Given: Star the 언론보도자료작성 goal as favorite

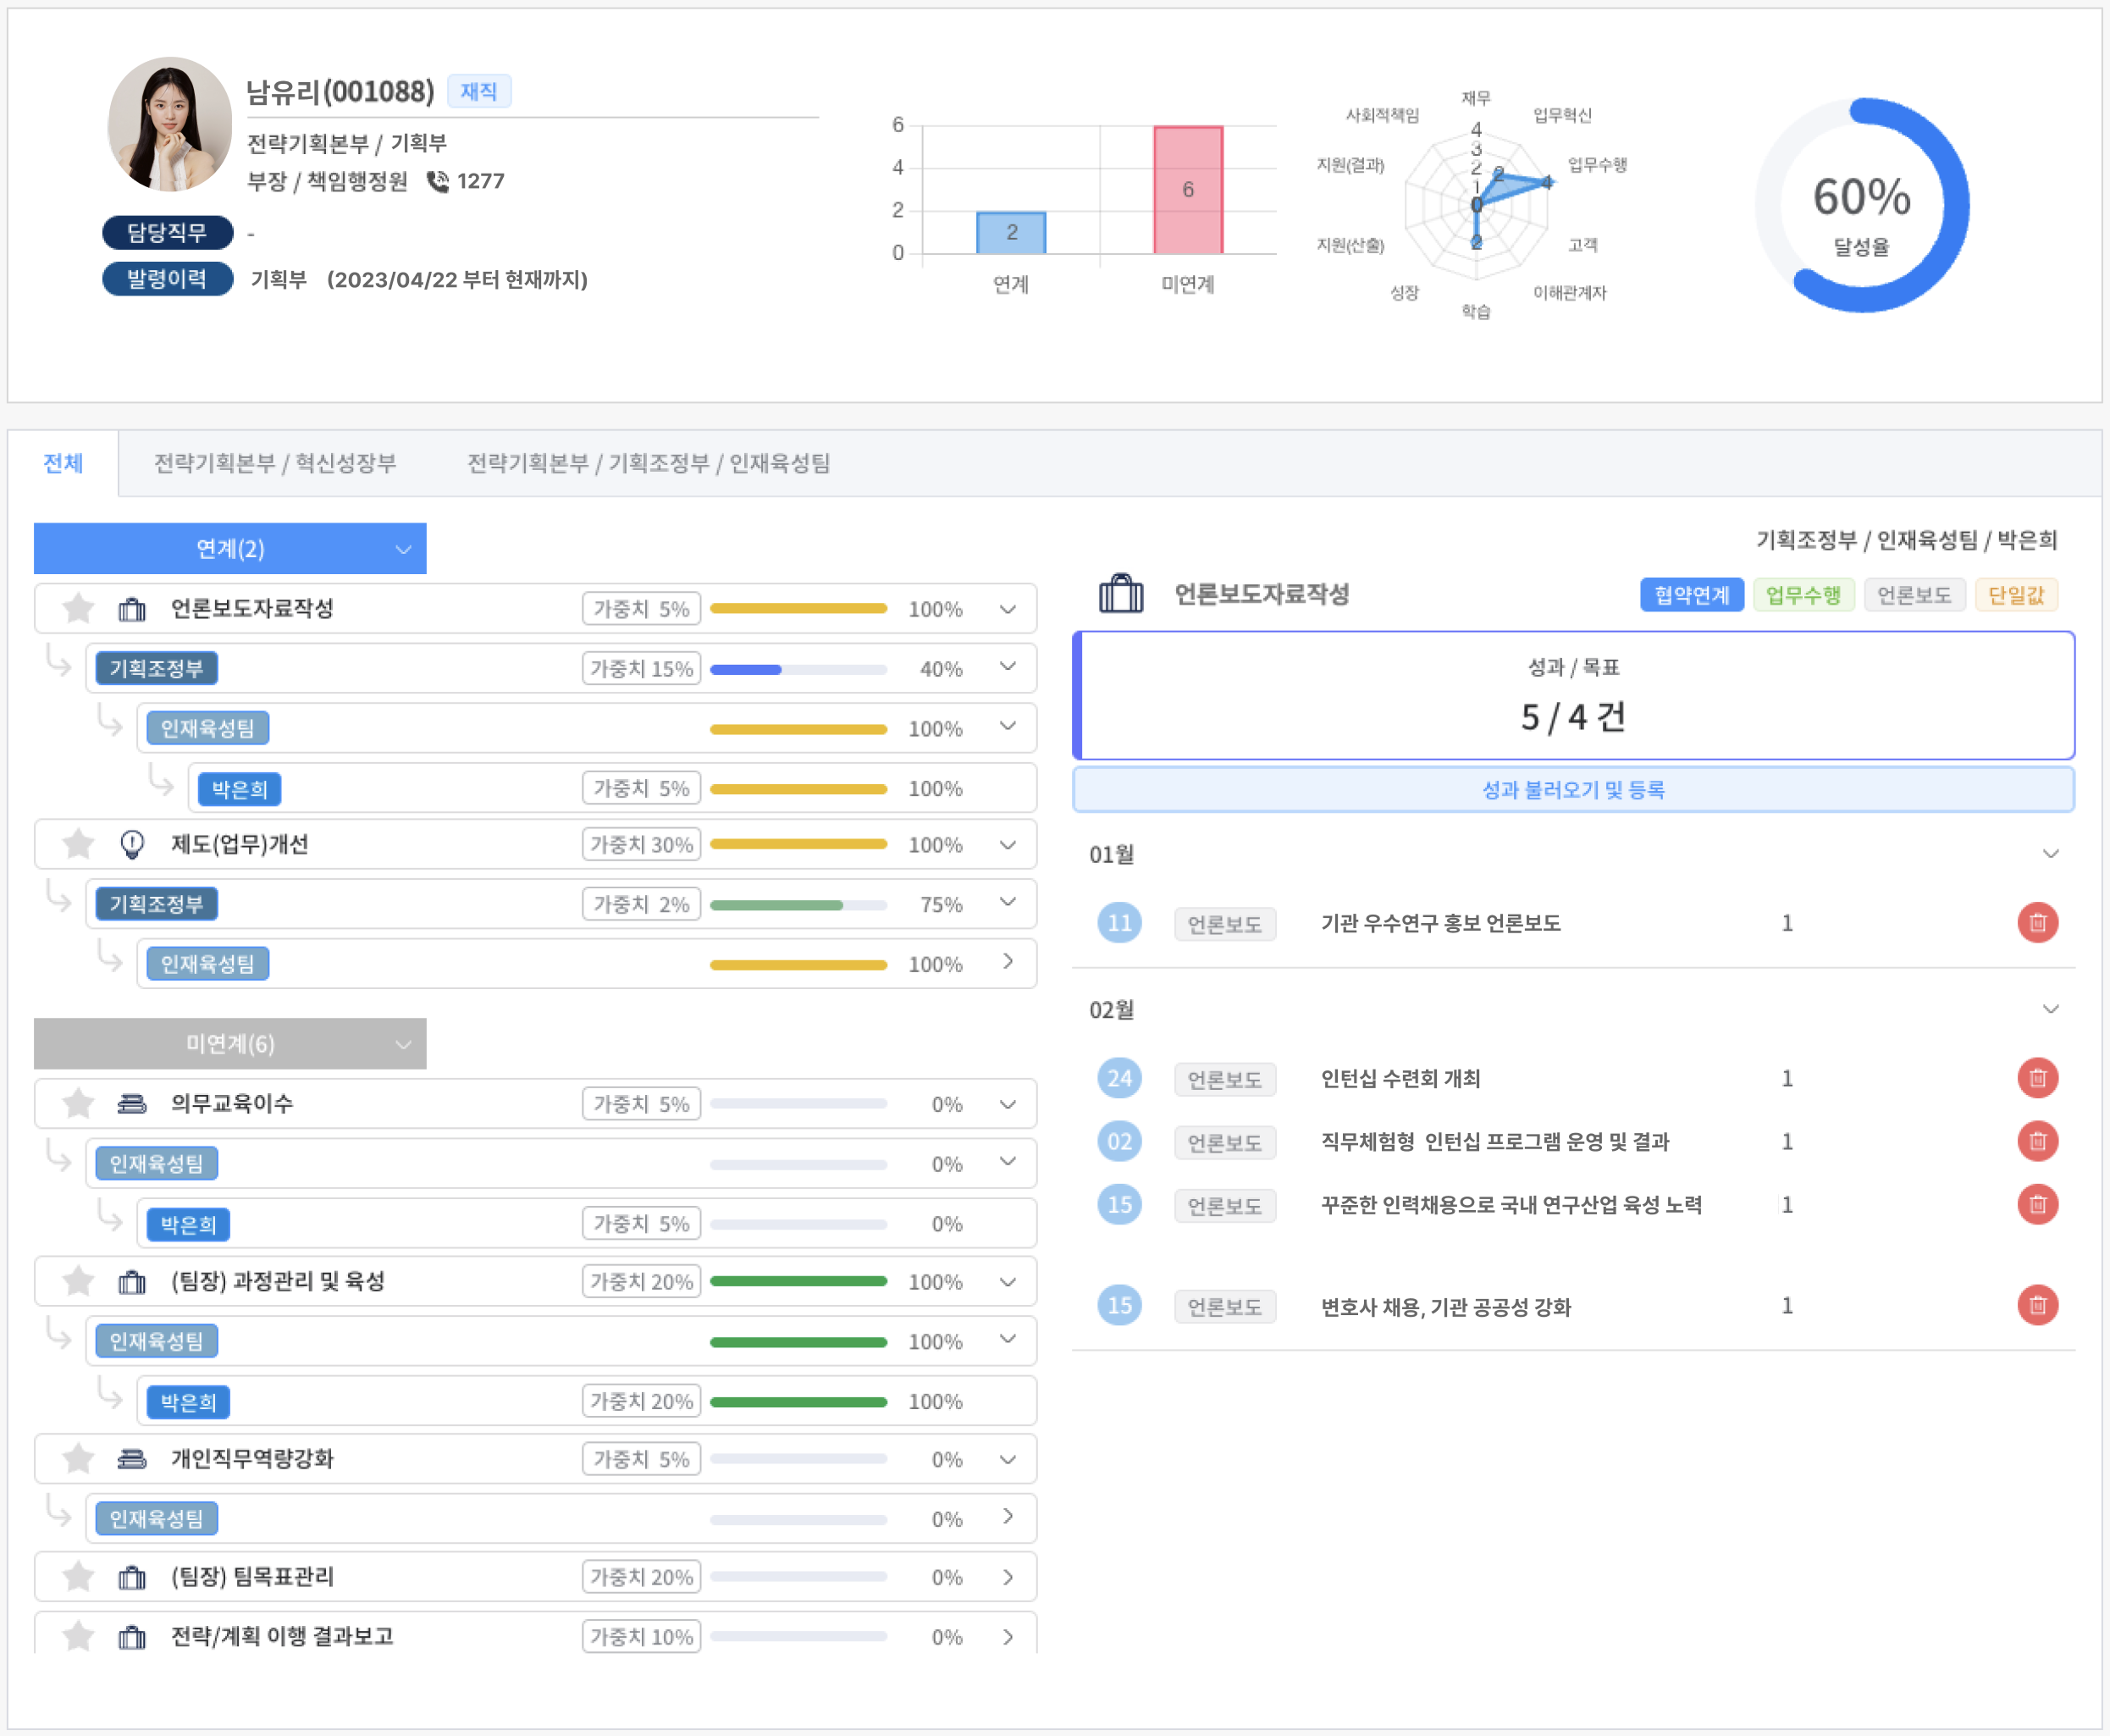Looking at the screenshot, I should tap(78, 608).
